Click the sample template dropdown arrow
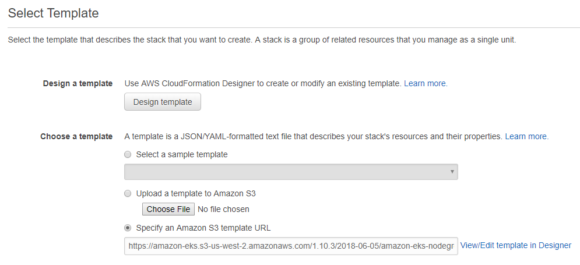580x265 pixels. point(452,172)
